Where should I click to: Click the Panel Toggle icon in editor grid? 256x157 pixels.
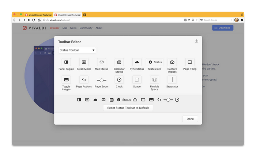tap(66, 62)
